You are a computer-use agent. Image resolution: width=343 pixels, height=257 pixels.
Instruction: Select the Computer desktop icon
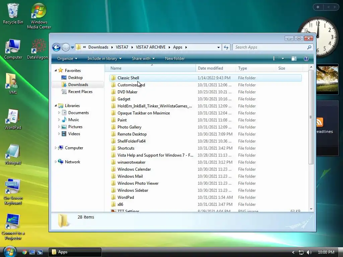click(13, 49)
